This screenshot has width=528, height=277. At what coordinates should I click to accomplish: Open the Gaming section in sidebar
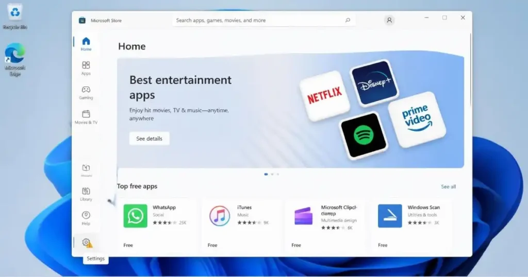86,93
